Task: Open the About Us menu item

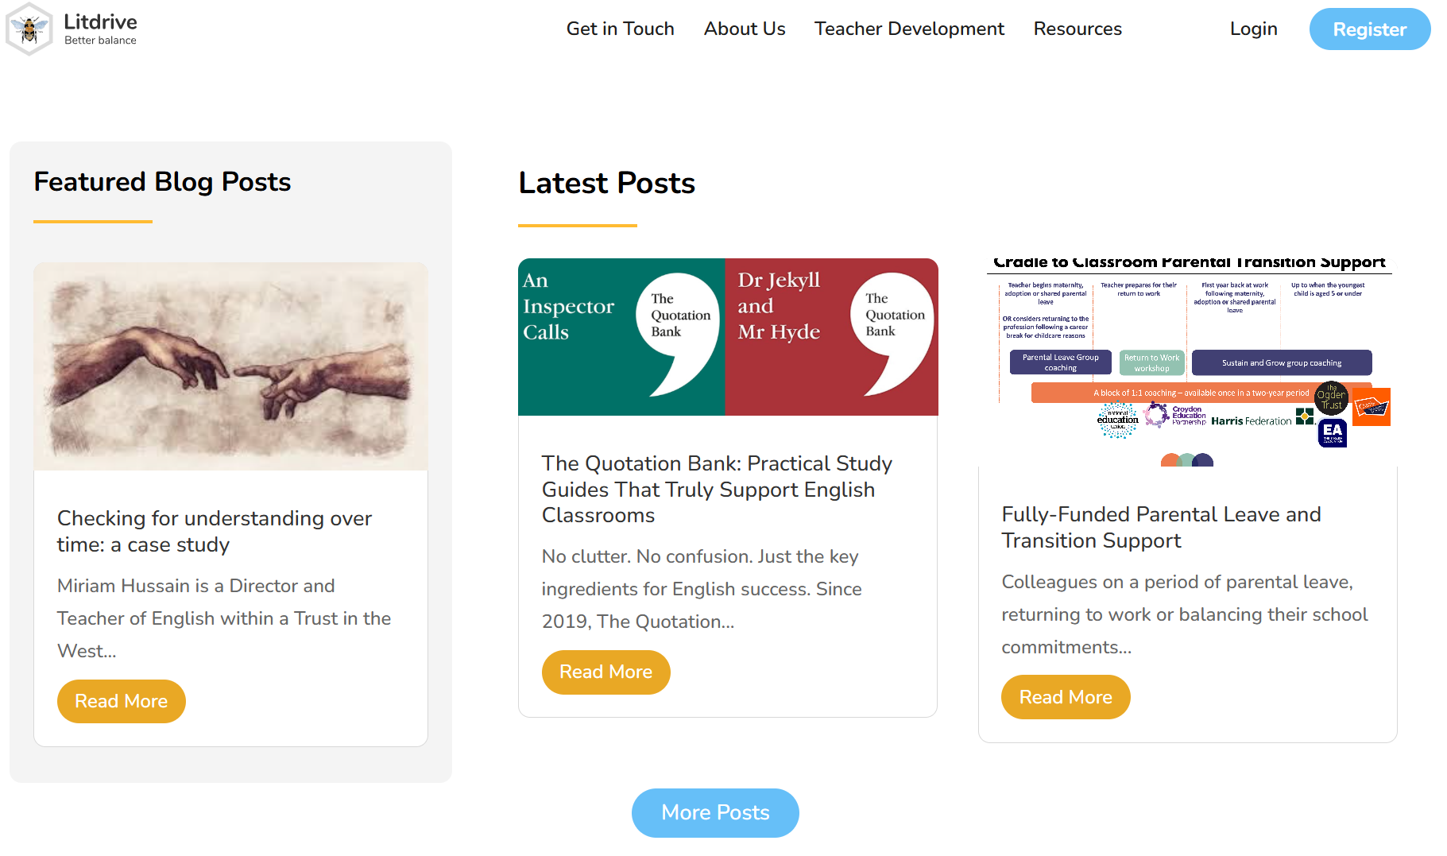Action: coord(744,29)
